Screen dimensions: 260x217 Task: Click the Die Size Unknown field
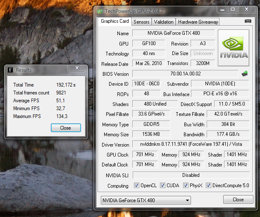pyautogui.click(x=203, y=53)
